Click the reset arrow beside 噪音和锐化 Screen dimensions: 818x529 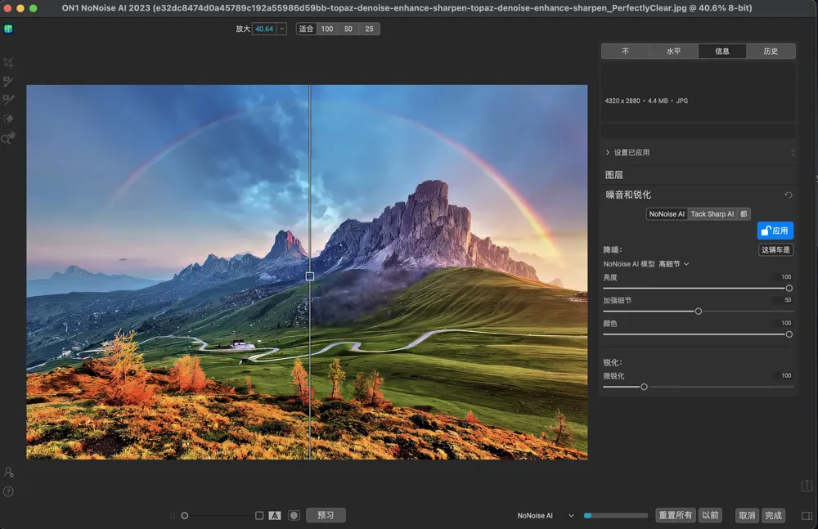[789, 195]
